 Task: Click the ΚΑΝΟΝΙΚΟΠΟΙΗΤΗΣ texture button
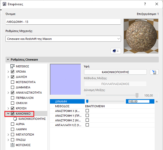(x=115, y=72)
